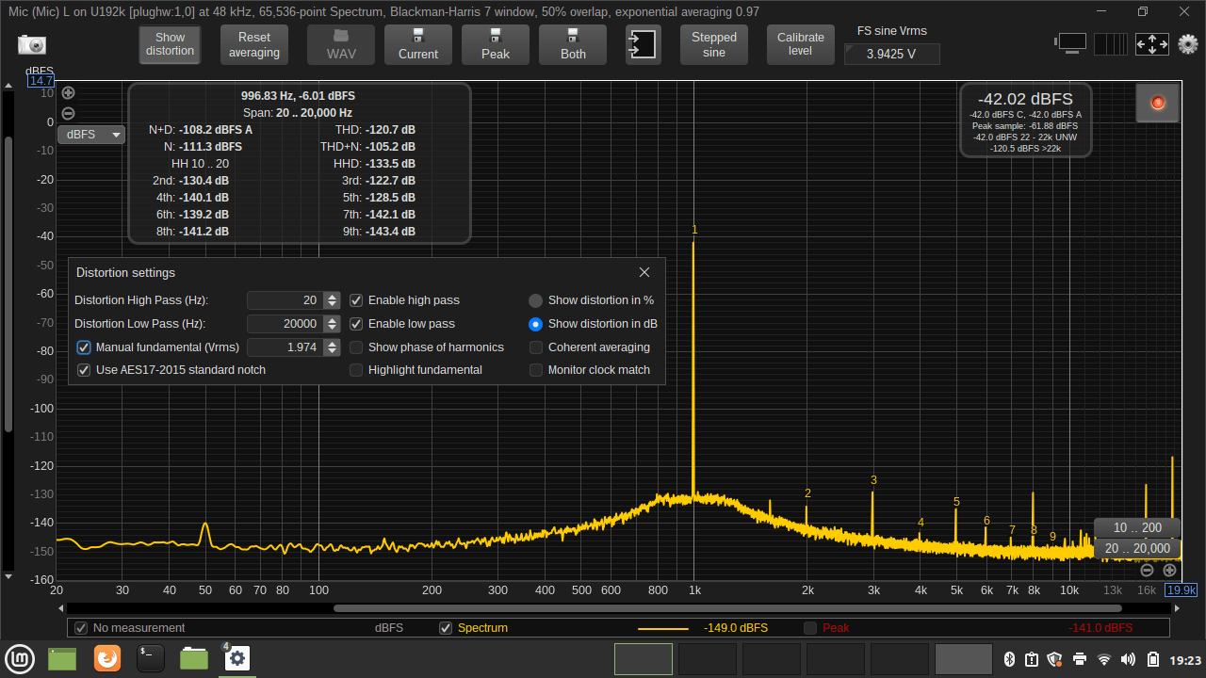Click the monitor layout icon at top right
The width and height of the screenshot is (1206, 678).
point(1071,43)
